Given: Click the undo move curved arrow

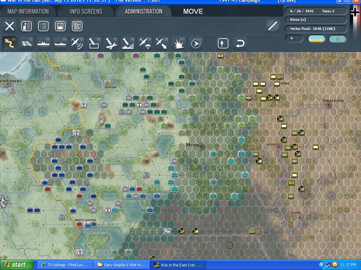Looking at the screenshot, I should (240, 43).
